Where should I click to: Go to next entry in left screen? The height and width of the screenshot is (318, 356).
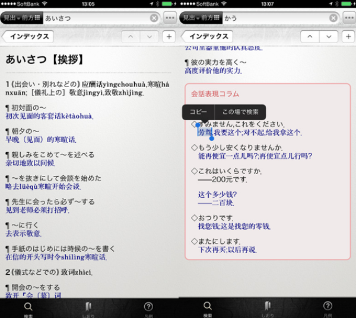[x=149, y=37]
